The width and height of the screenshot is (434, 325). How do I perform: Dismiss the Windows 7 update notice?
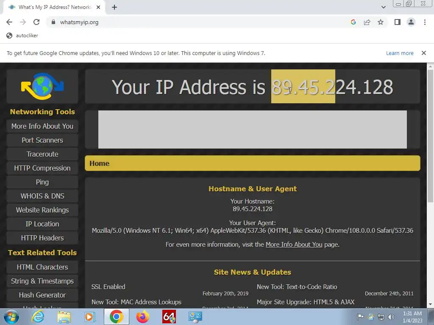[x=423, y=53]
